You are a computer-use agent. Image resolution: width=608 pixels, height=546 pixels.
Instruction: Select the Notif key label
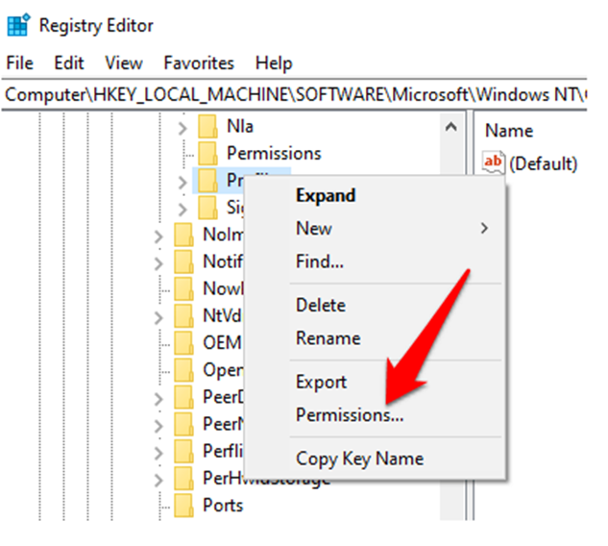[x=223, y=261]
